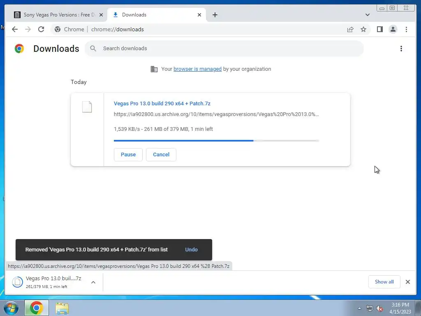Close the Sony Vegas Pro Versions tab
Image resolution: width=421 pixels, height=316 pixels.
tap(101, 15)
